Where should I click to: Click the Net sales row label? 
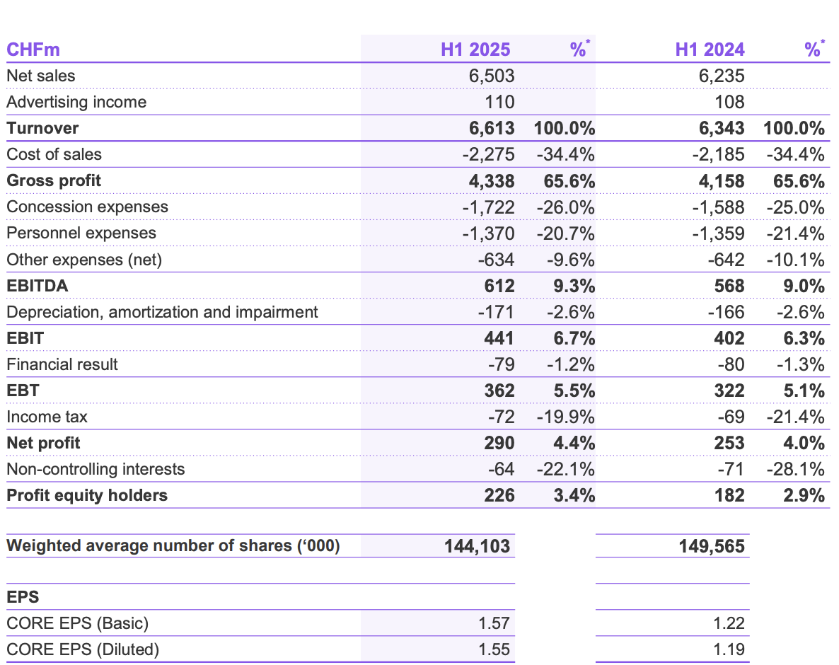pyautogui.click(x=40, y=76)
